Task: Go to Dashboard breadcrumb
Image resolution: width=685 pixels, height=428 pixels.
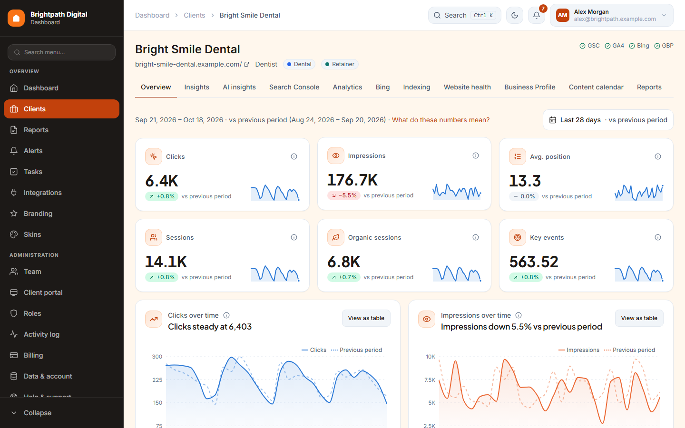Action: (152, 15)
